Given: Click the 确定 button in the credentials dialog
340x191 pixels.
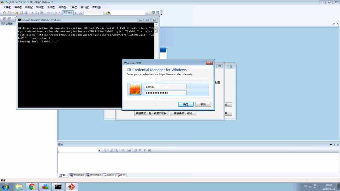Looking at the screenshot, I should tap(185, 104).
